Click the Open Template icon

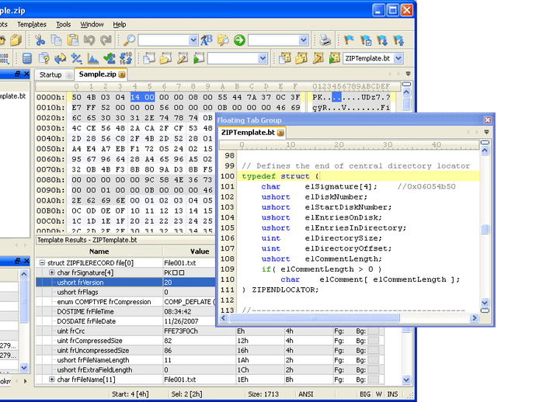301,58
